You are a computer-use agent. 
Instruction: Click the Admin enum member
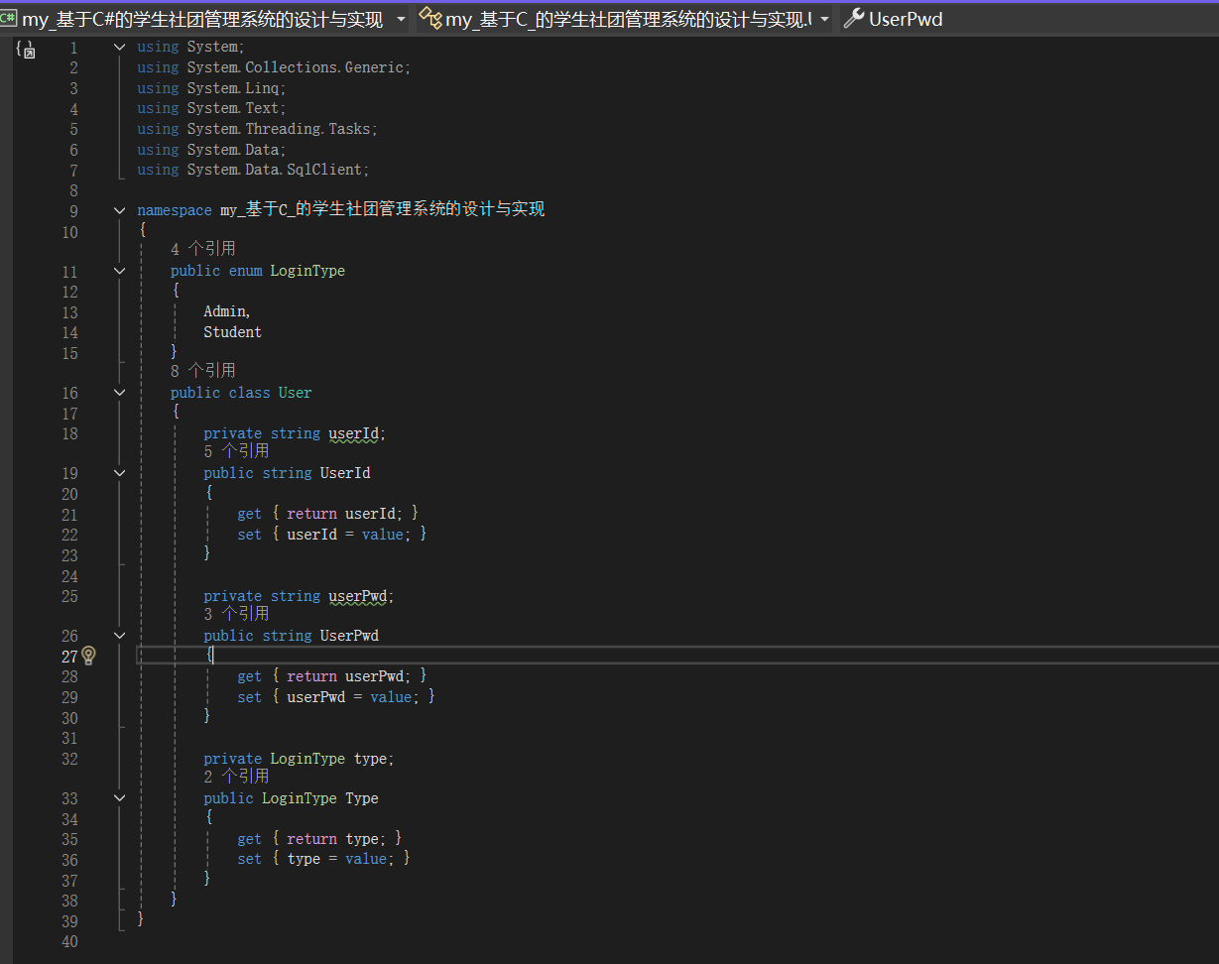click(224, 311)
